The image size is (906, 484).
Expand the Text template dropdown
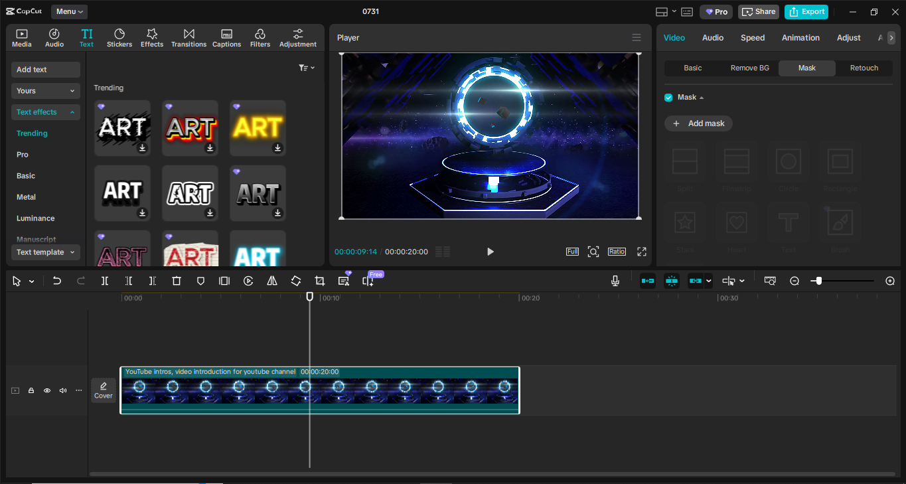45,252
